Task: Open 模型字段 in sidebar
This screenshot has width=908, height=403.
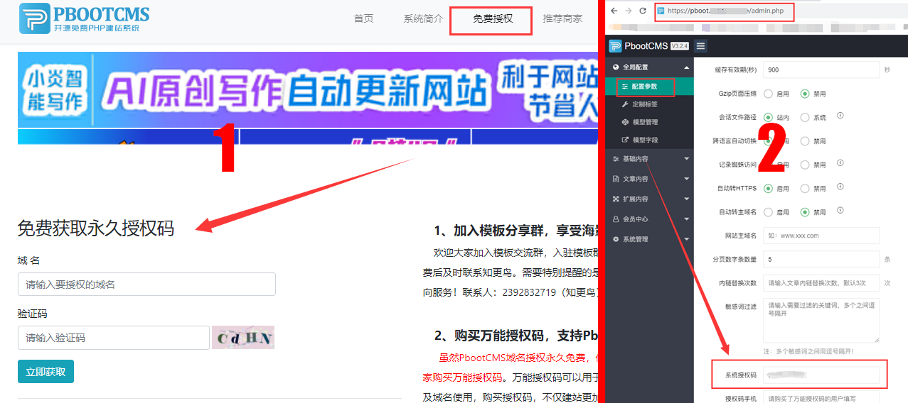Action: coord(649,140)
